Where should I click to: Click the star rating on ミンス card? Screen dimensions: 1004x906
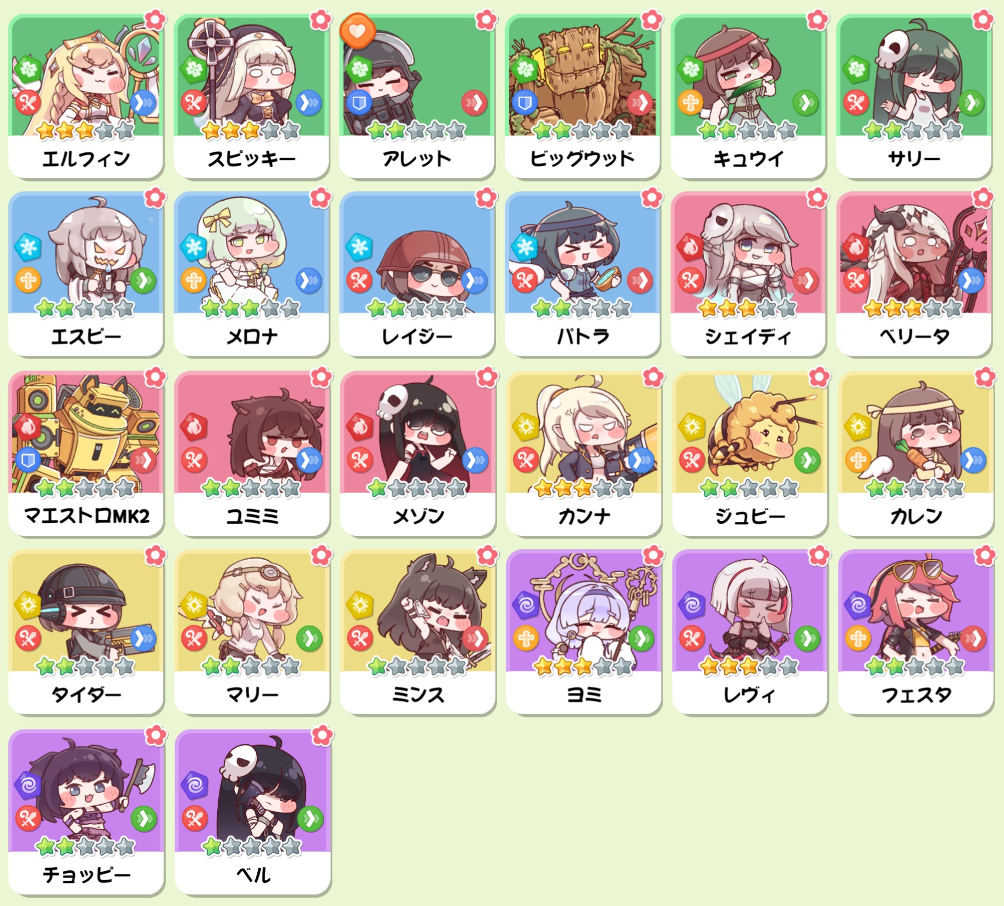[x=417, y=667]
